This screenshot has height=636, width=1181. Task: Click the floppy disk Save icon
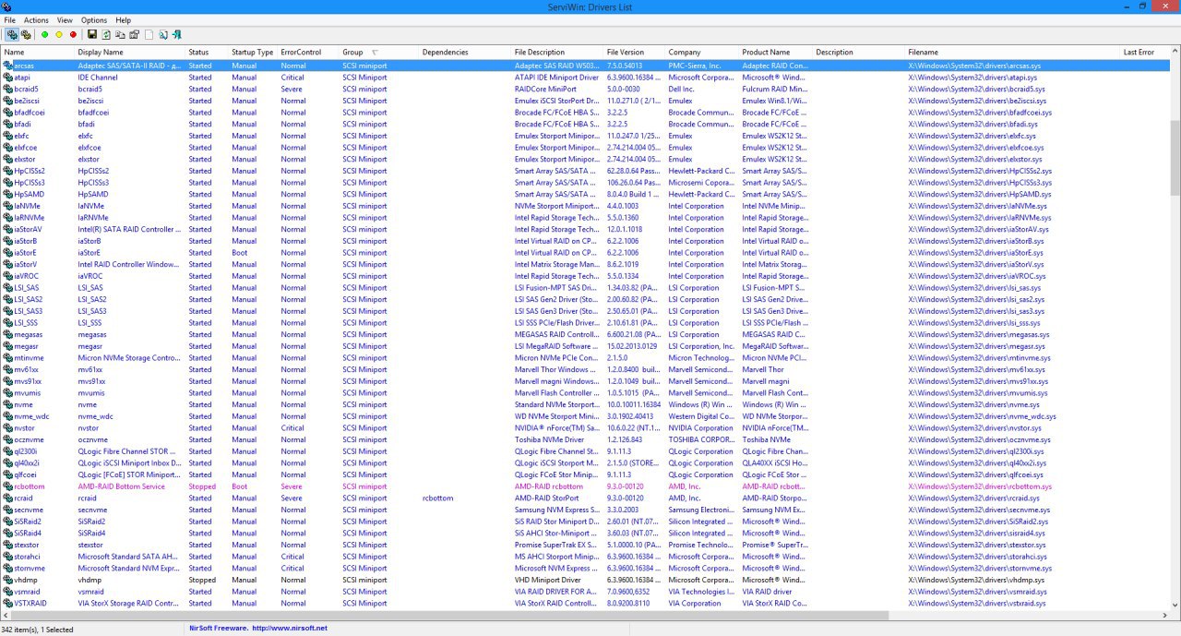click(92, 35)
